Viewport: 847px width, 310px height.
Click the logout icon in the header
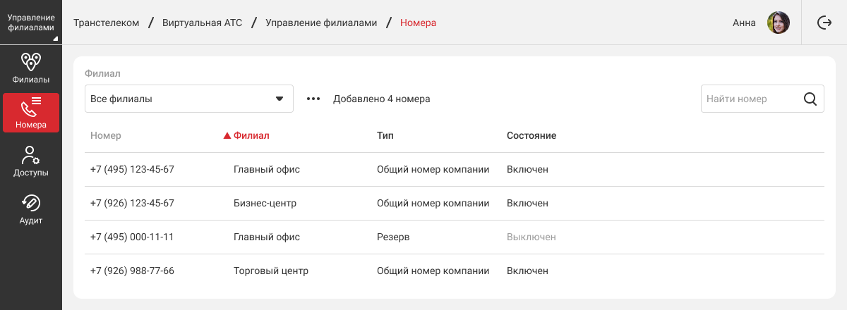824,23
